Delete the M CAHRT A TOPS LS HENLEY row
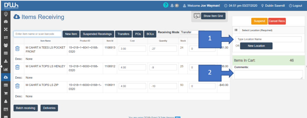The width and height of the screenshot is (307, 118). [17, 67]
